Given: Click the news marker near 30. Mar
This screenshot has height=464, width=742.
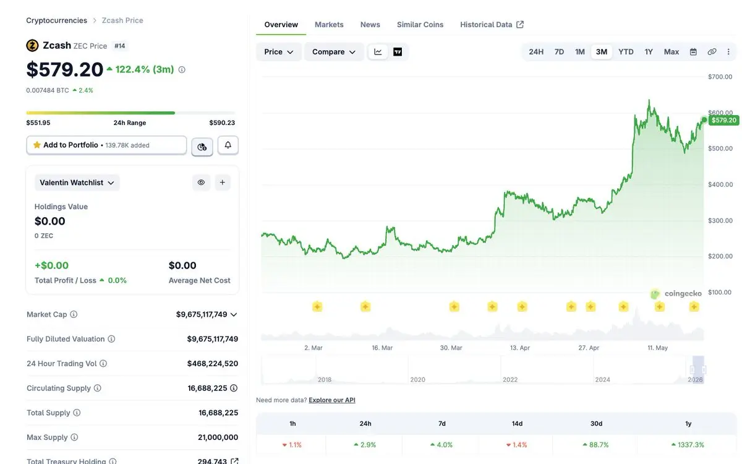Looking at the screenshot, I should pos(454,306).
